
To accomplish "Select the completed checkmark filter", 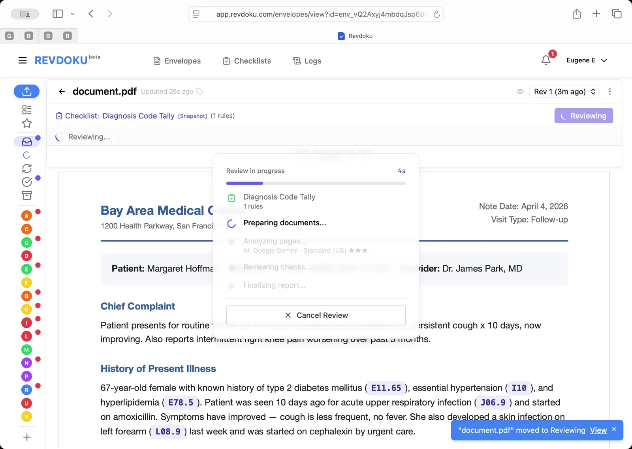I will click(26, 182).
